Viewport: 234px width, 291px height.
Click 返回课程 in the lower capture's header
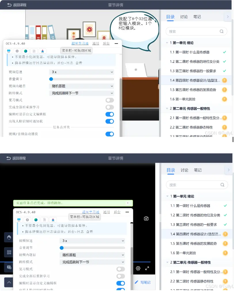pyautogui.click(x=16, y=158)
